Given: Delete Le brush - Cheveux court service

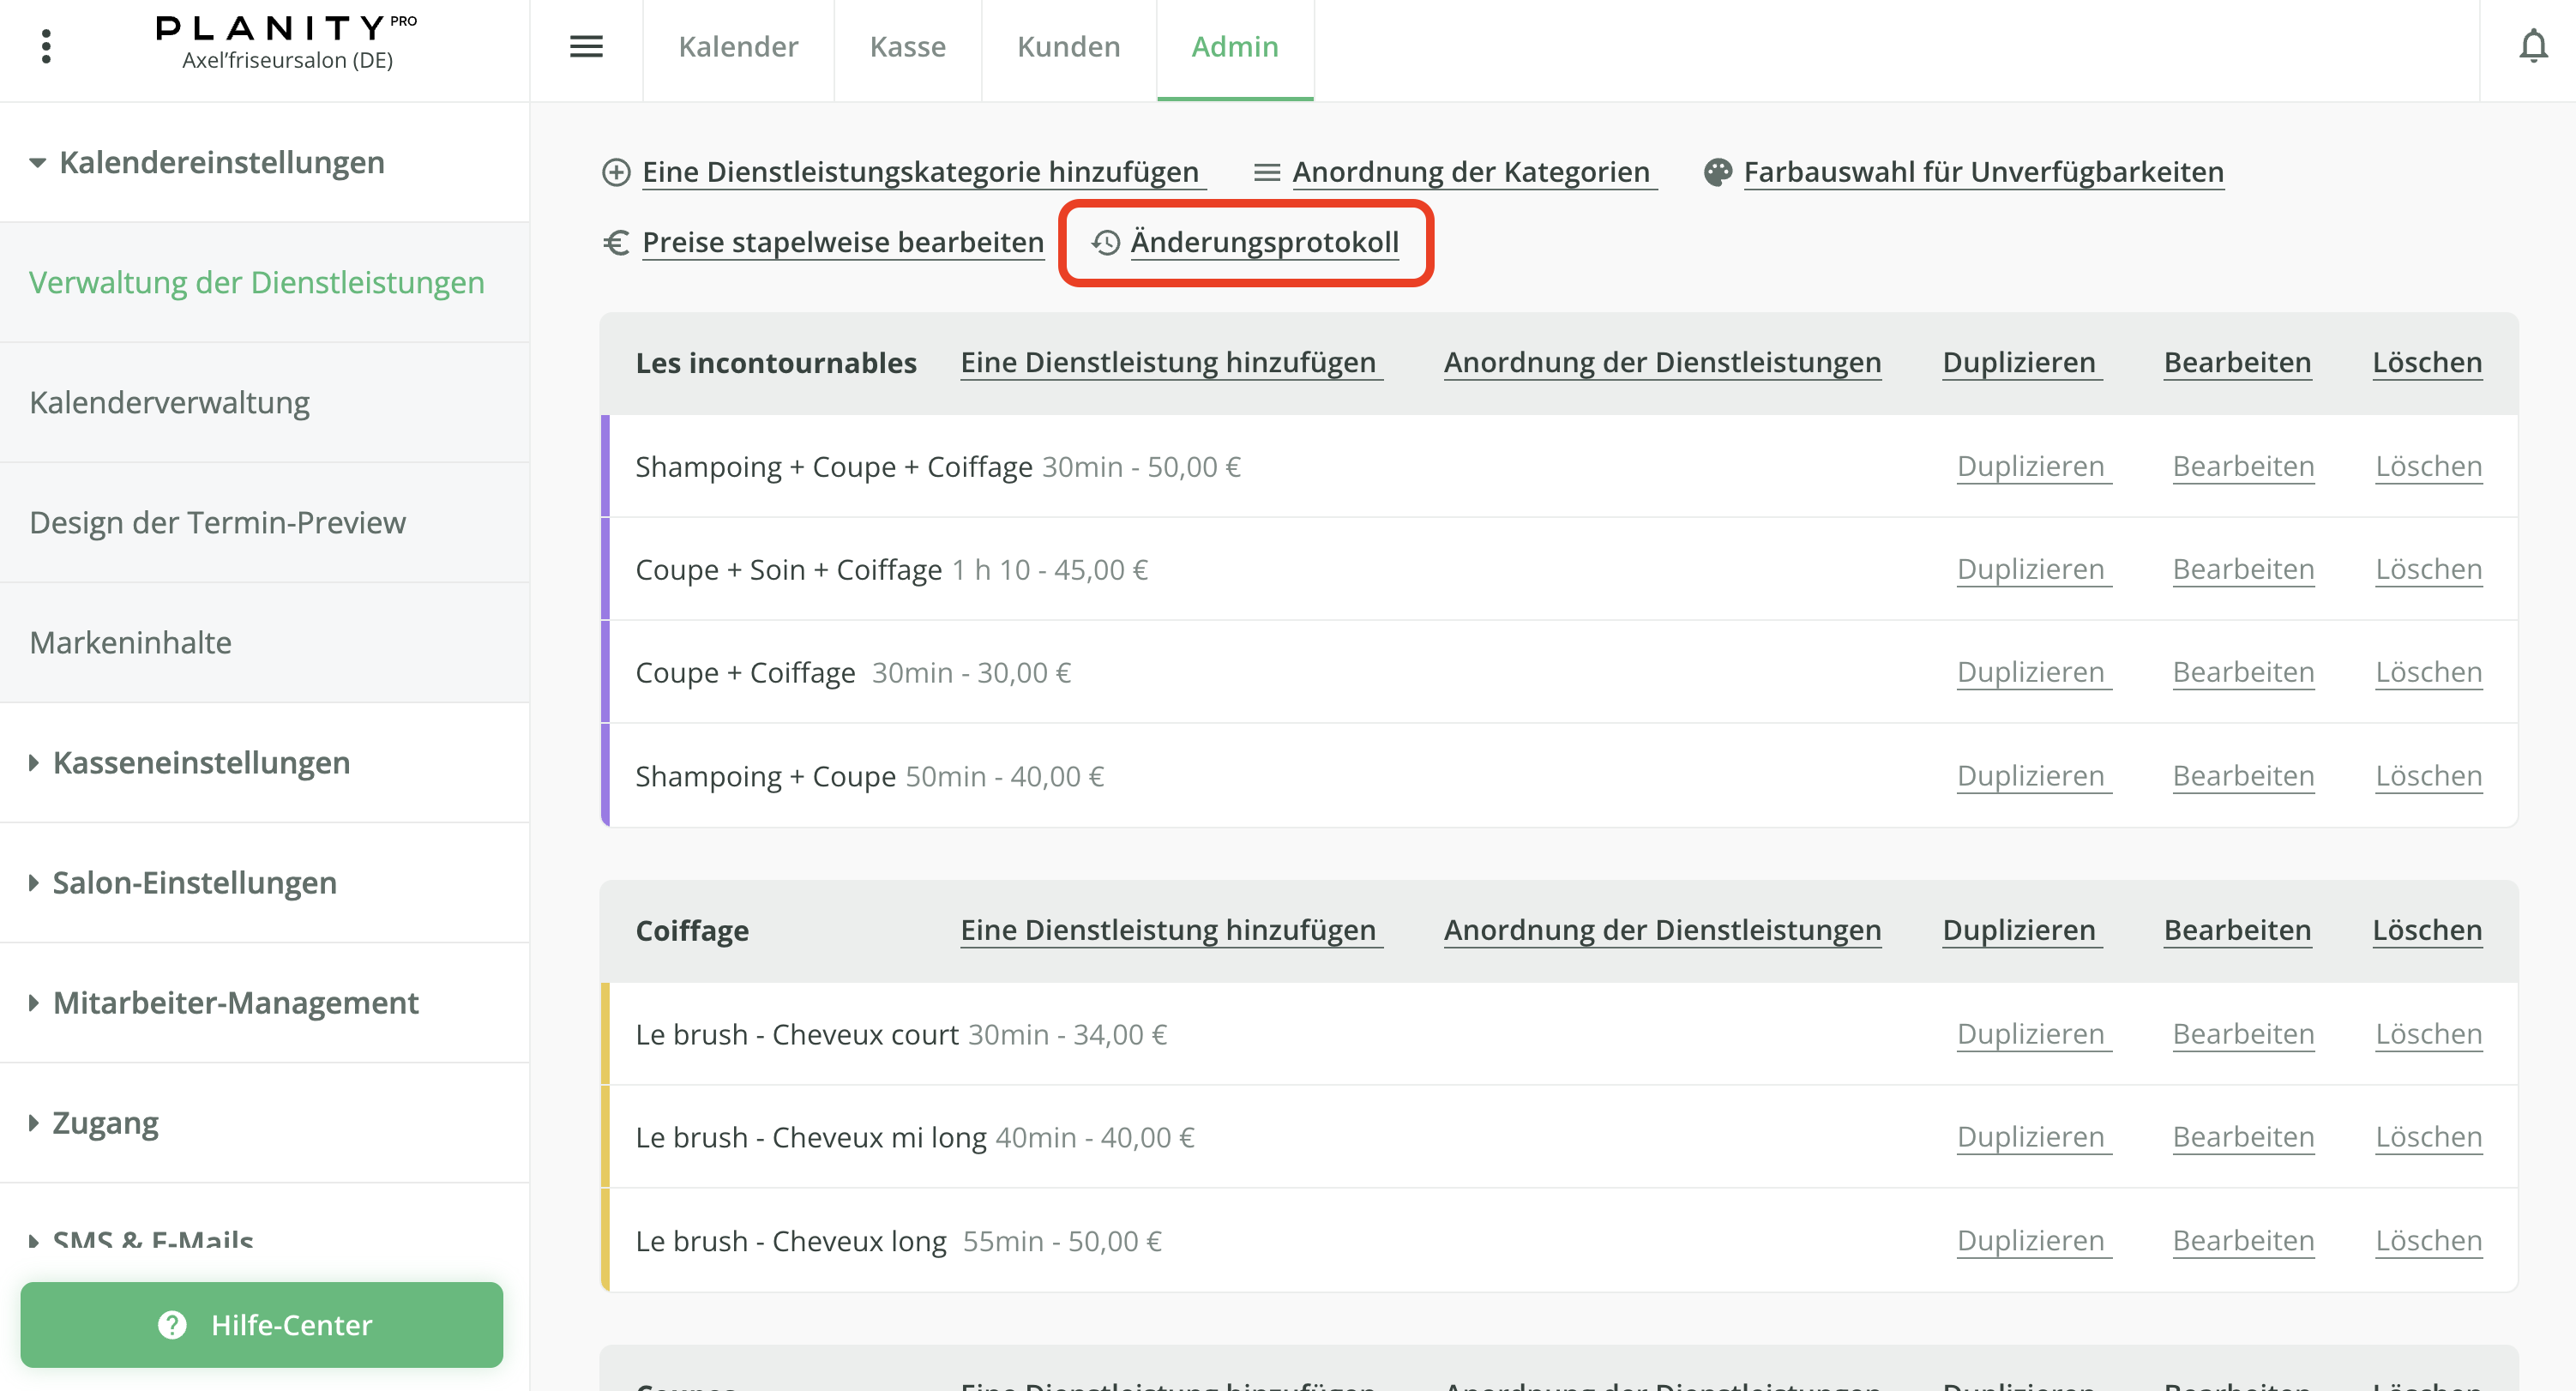Looking at the screenshot, I should coord(2428,1034).
